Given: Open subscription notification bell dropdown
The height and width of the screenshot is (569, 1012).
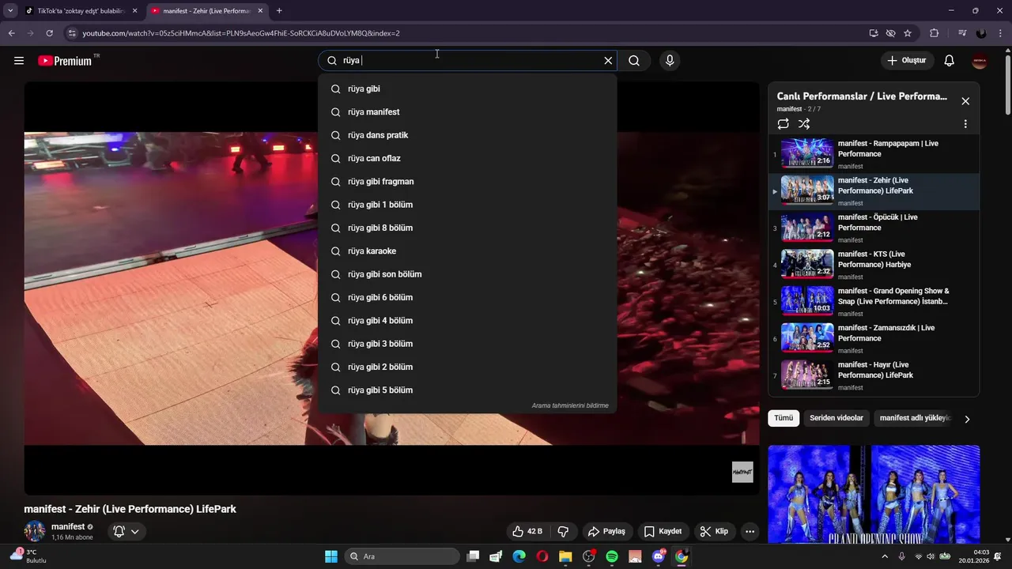Looking at the screenshot, I should (126, 531).
